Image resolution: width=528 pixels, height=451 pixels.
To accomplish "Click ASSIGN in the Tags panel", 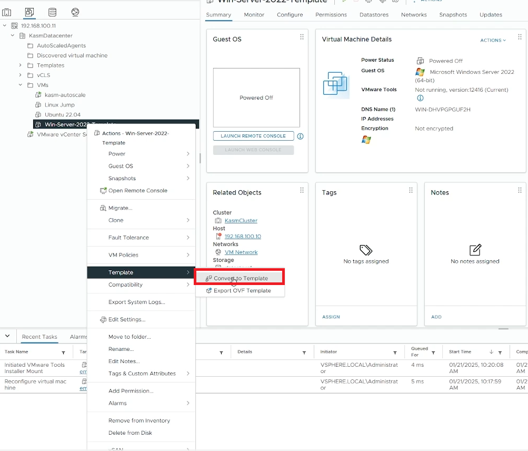I will point(331,317).
